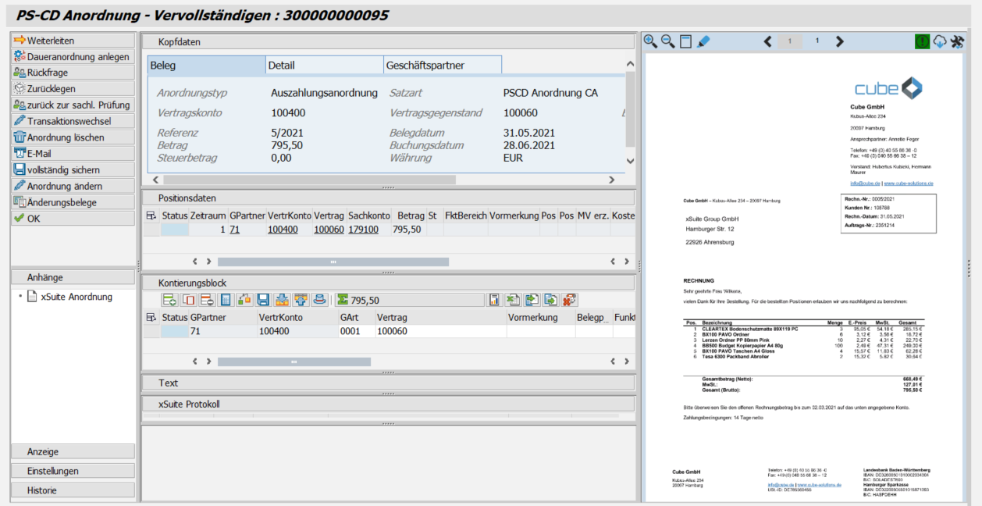This screenshot has width=982, height=506.
Task: Save the Kontierungsblock entries with disk icon
Action: (264, 298)
